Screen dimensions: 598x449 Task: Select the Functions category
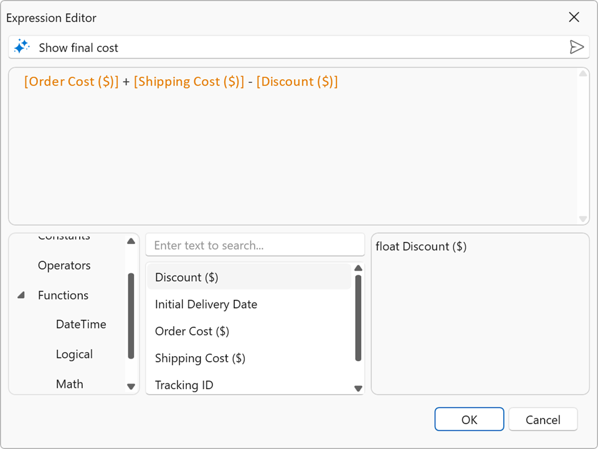click(63, 295)
